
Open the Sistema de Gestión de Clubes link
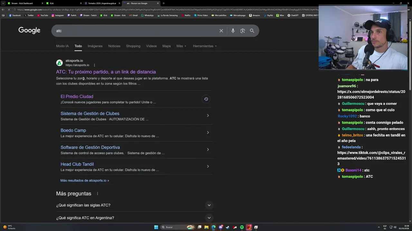coord(90,114)
